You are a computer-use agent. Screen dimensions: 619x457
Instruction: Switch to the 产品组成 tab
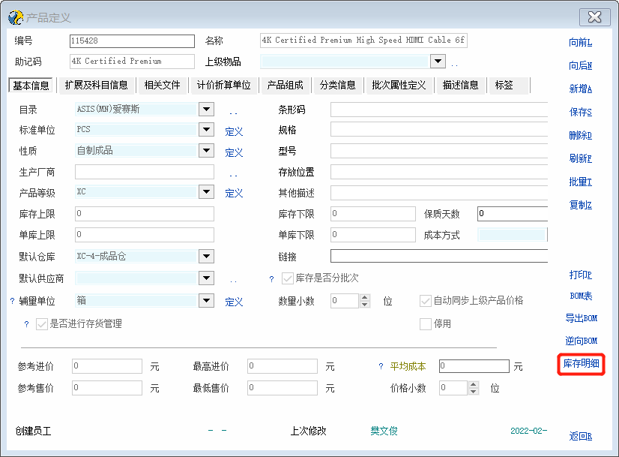click(285, 86)
